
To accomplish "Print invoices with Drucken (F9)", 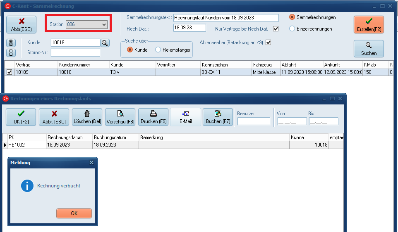I will click(153, 117).
